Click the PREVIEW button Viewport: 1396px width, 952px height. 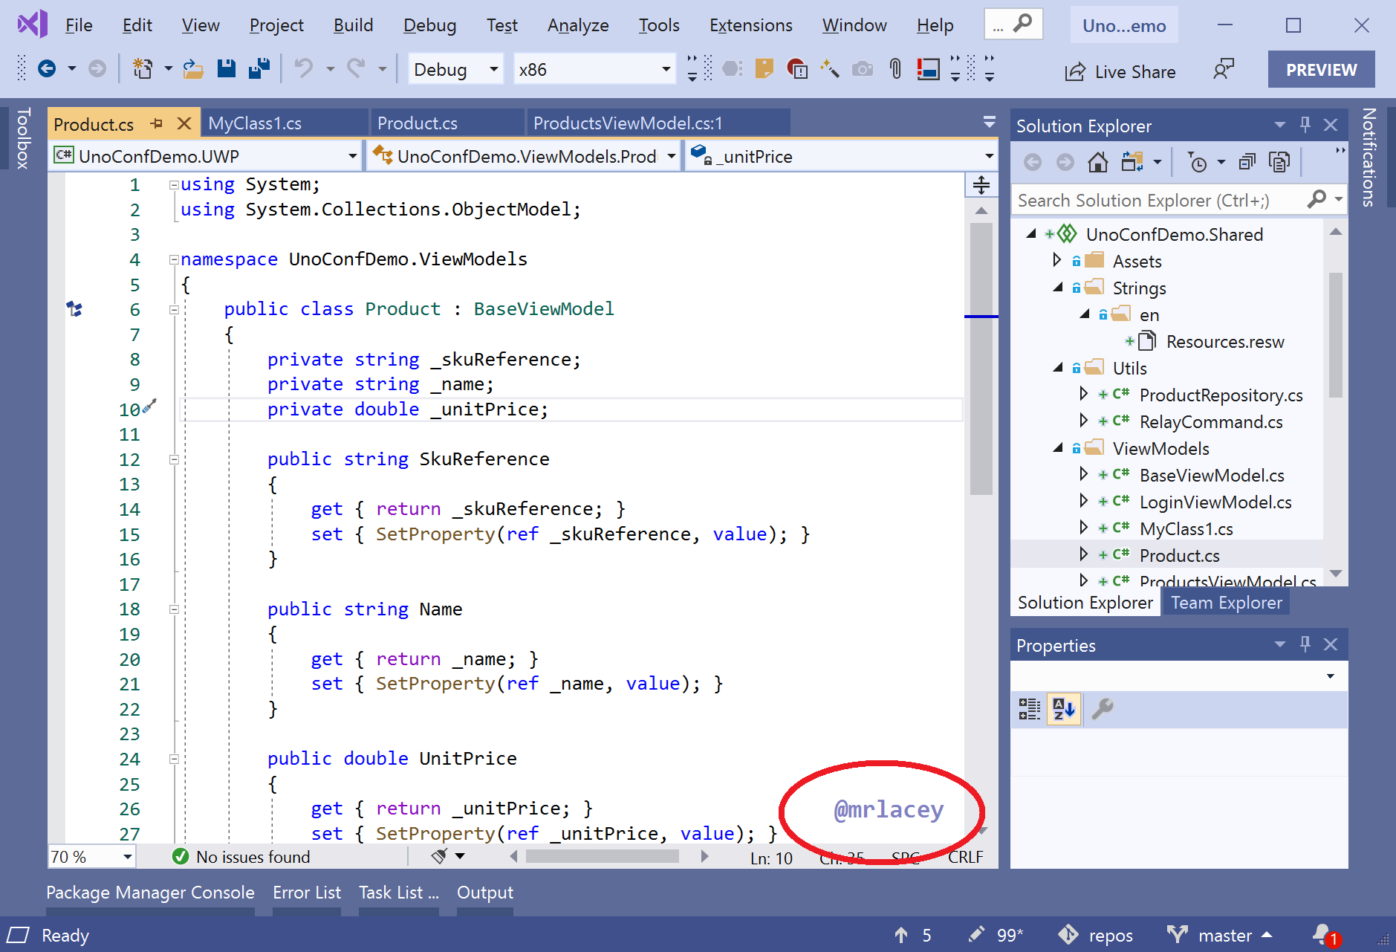(1321, 70)
